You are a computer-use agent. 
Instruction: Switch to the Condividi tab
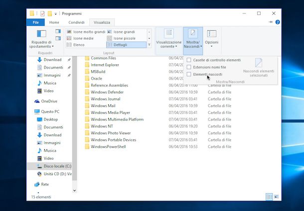click(76, 22)
